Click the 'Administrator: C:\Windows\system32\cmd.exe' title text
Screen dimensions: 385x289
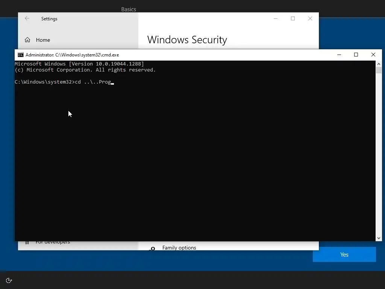coord(72,55)
